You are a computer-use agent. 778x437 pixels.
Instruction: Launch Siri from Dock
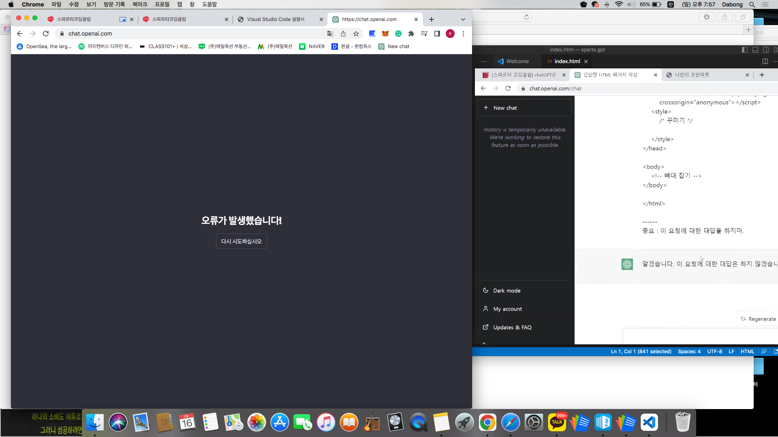tap(118, 422)
